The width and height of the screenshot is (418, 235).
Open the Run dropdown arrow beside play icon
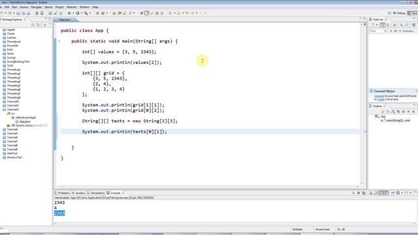click(82, 13)
